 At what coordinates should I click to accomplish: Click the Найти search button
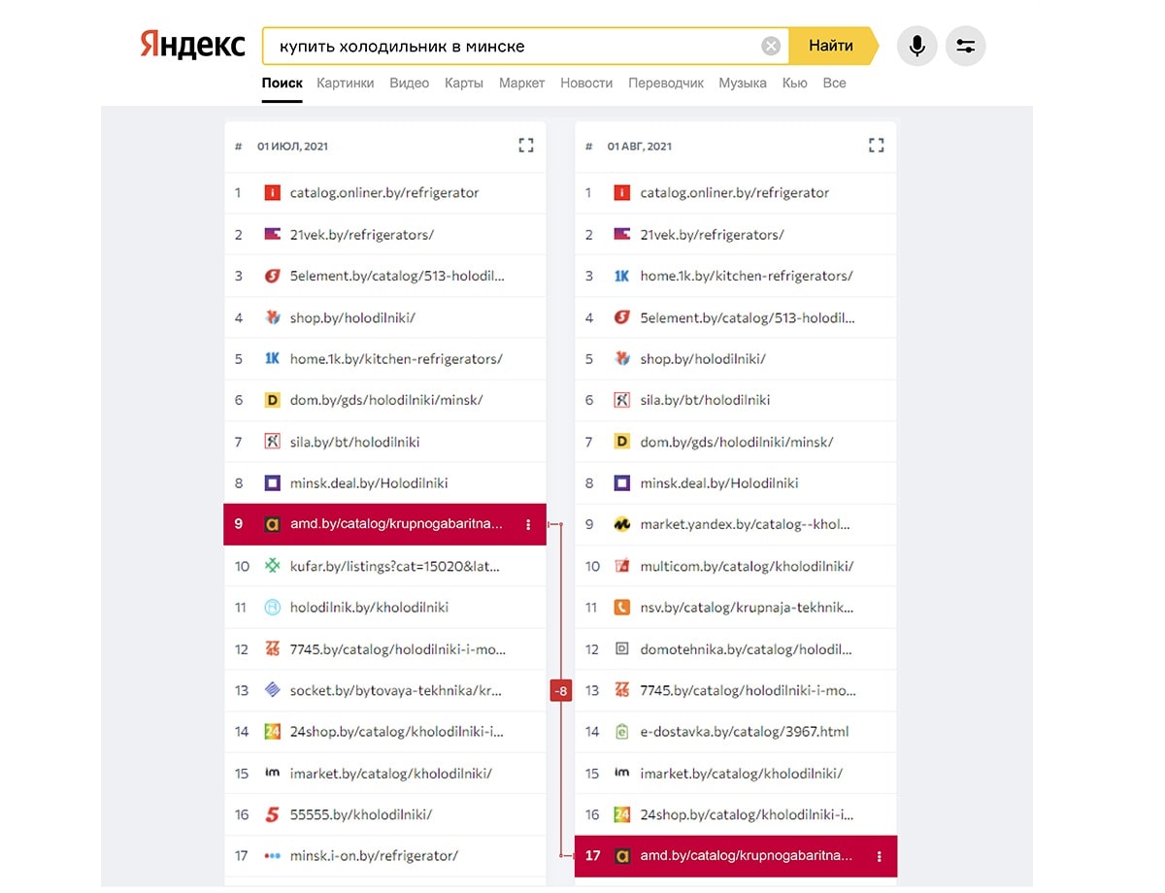pos(832,46)
